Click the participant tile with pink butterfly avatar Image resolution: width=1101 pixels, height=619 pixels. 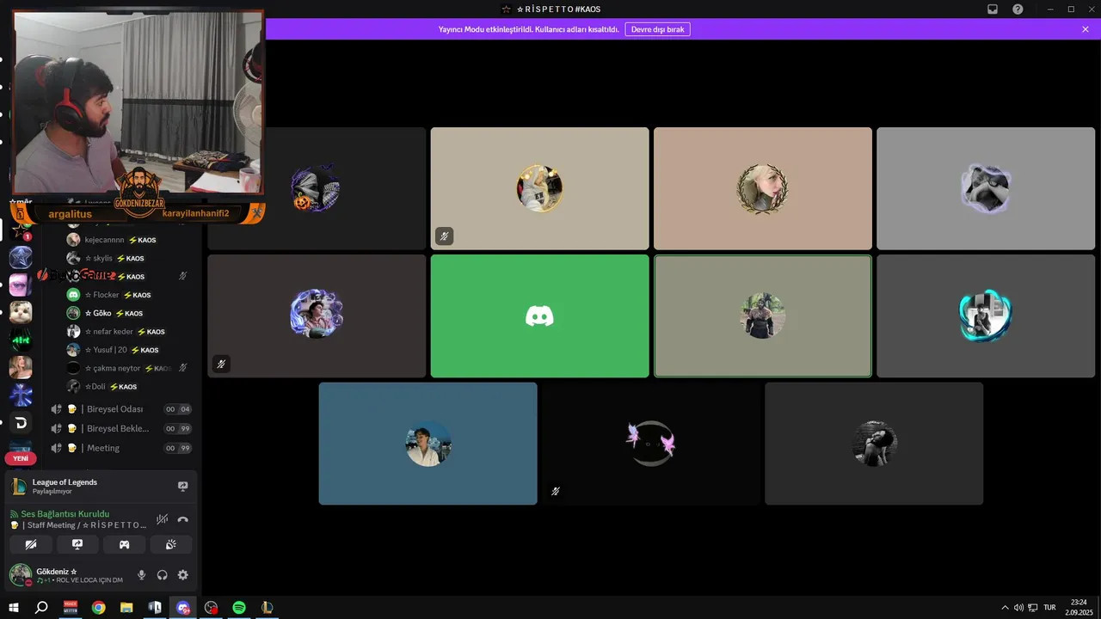tap(651, 444)
